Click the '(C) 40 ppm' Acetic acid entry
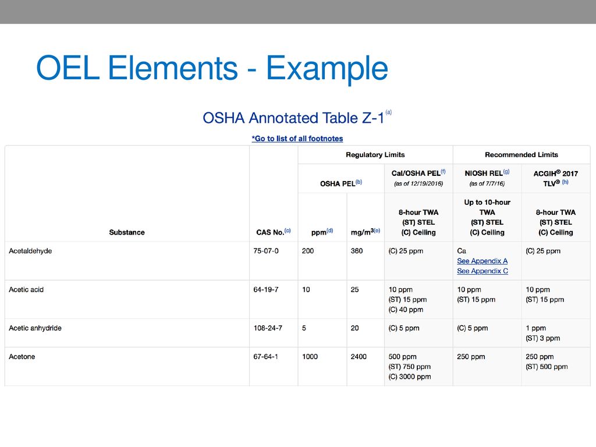 (x=406, y=310)
